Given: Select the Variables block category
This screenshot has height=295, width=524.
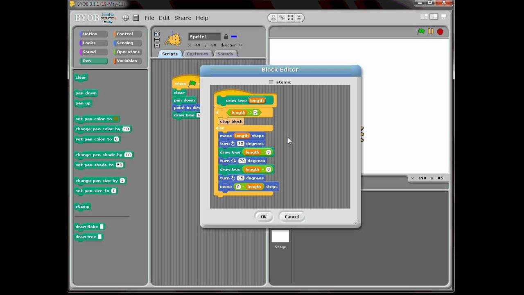Looking at the screenshot, I should pos(128,61).
